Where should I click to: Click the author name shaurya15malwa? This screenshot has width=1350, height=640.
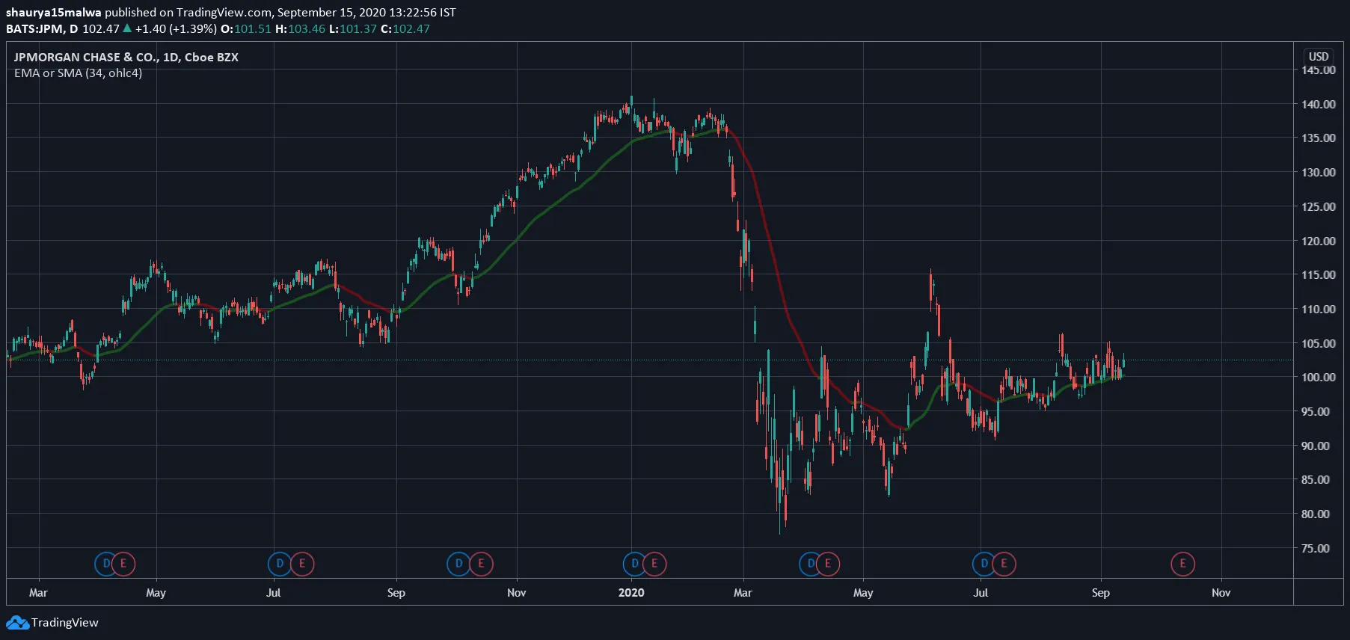(x=54, y=13)
